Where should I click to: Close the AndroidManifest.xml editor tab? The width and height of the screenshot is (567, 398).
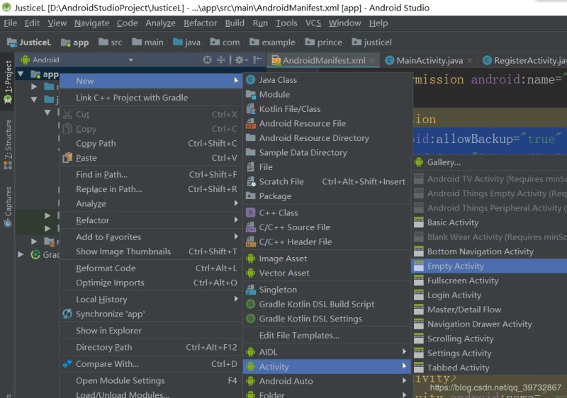pyautogui.click(x=373, y=61)
